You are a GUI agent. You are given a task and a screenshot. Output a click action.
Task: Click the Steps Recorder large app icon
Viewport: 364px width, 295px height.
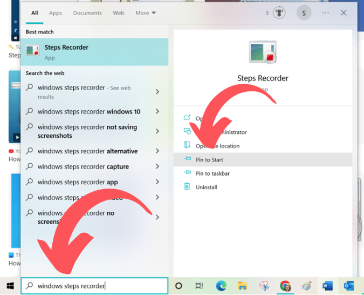pos(263,52)
